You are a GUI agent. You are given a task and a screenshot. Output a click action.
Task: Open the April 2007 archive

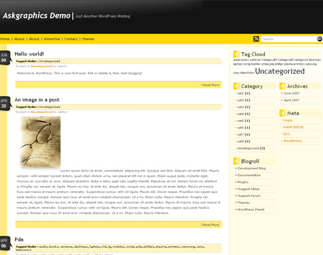(291, 100)
